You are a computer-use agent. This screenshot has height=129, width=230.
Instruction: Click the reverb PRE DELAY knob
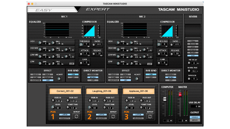(189, 63)
